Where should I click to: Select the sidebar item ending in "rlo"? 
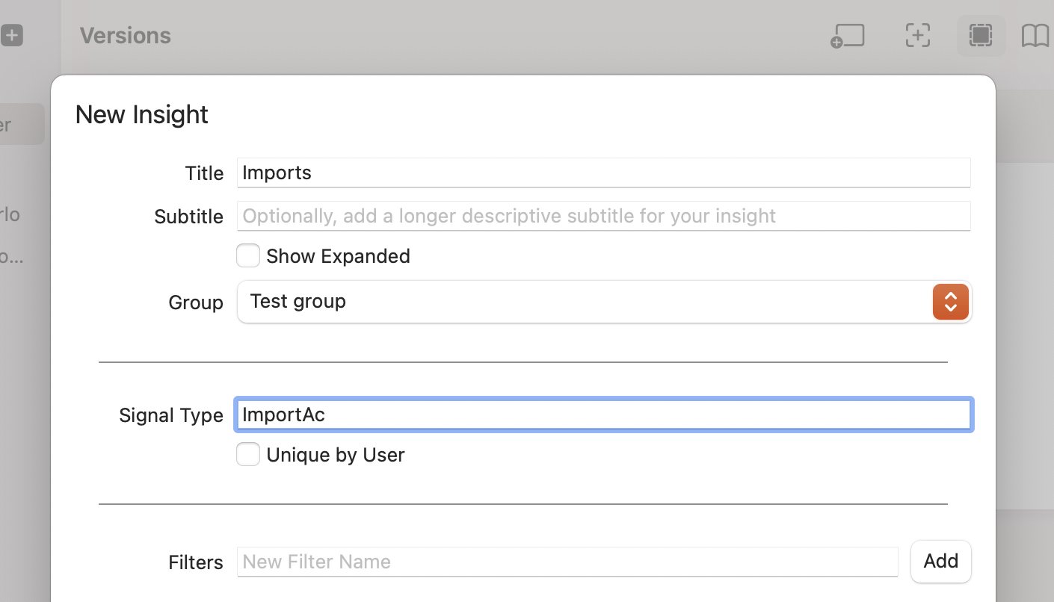click(10, 214)
